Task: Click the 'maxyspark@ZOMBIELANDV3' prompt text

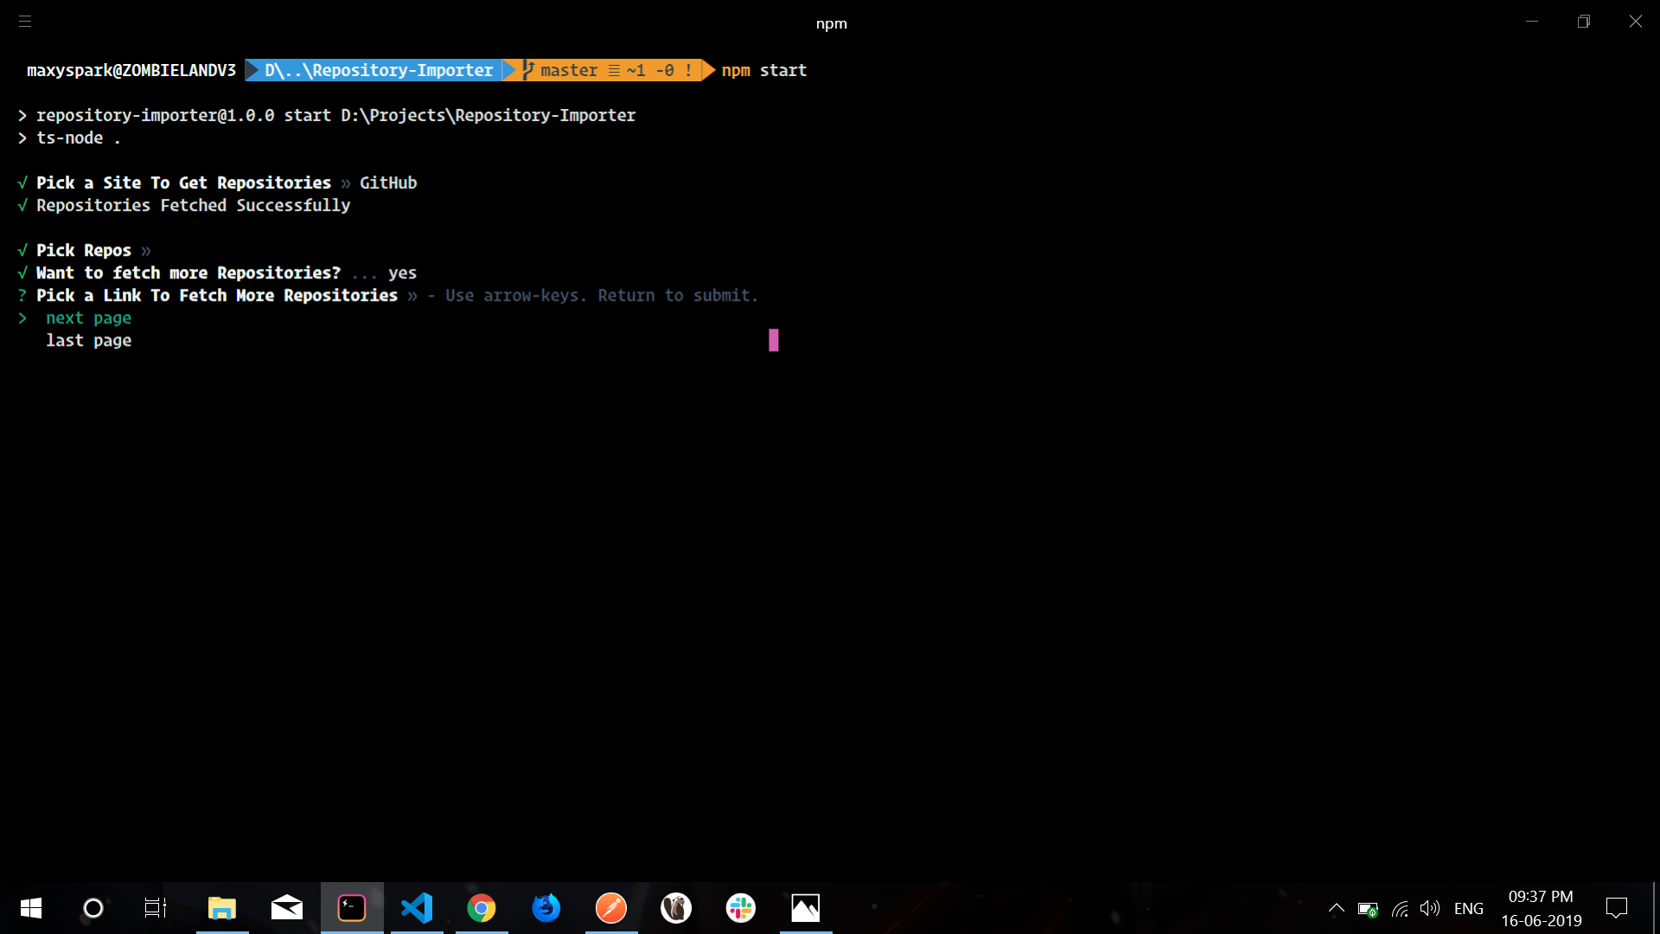Action: (131, 70)
